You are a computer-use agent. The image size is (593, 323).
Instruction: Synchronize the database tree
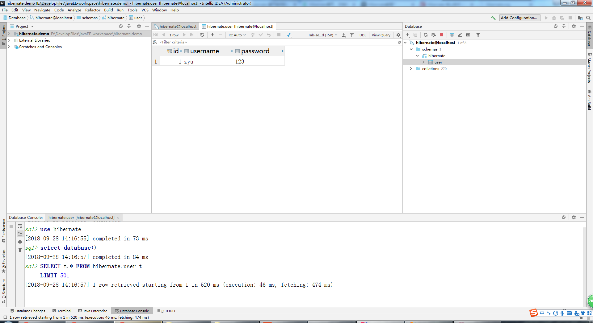pos(426,35)
